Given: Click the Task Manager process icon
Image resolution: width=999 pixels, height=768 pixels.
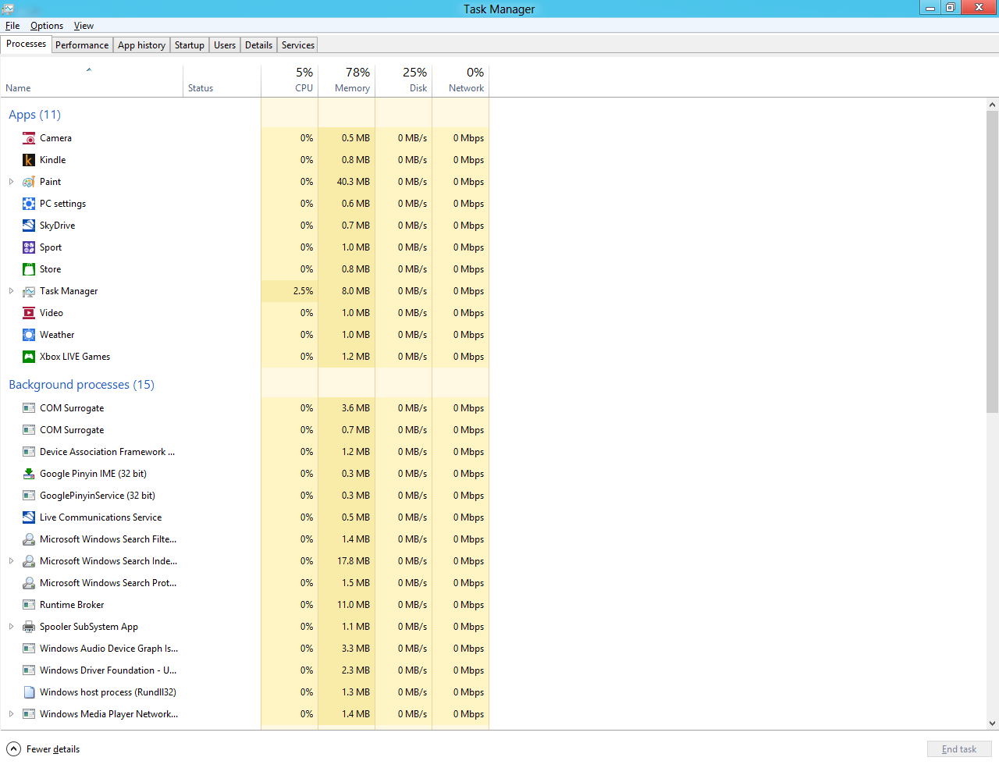Looking at the screenshot, I should 29,291.
